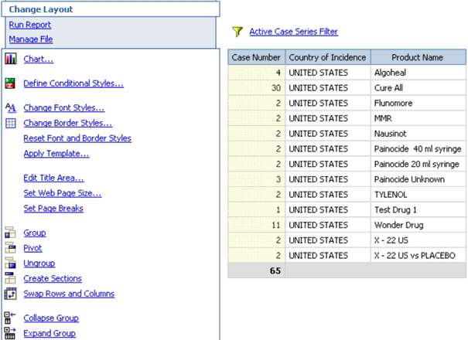Click the total value 65 cell
Viewport: 468px width, 340px height.
click(256, 270)
